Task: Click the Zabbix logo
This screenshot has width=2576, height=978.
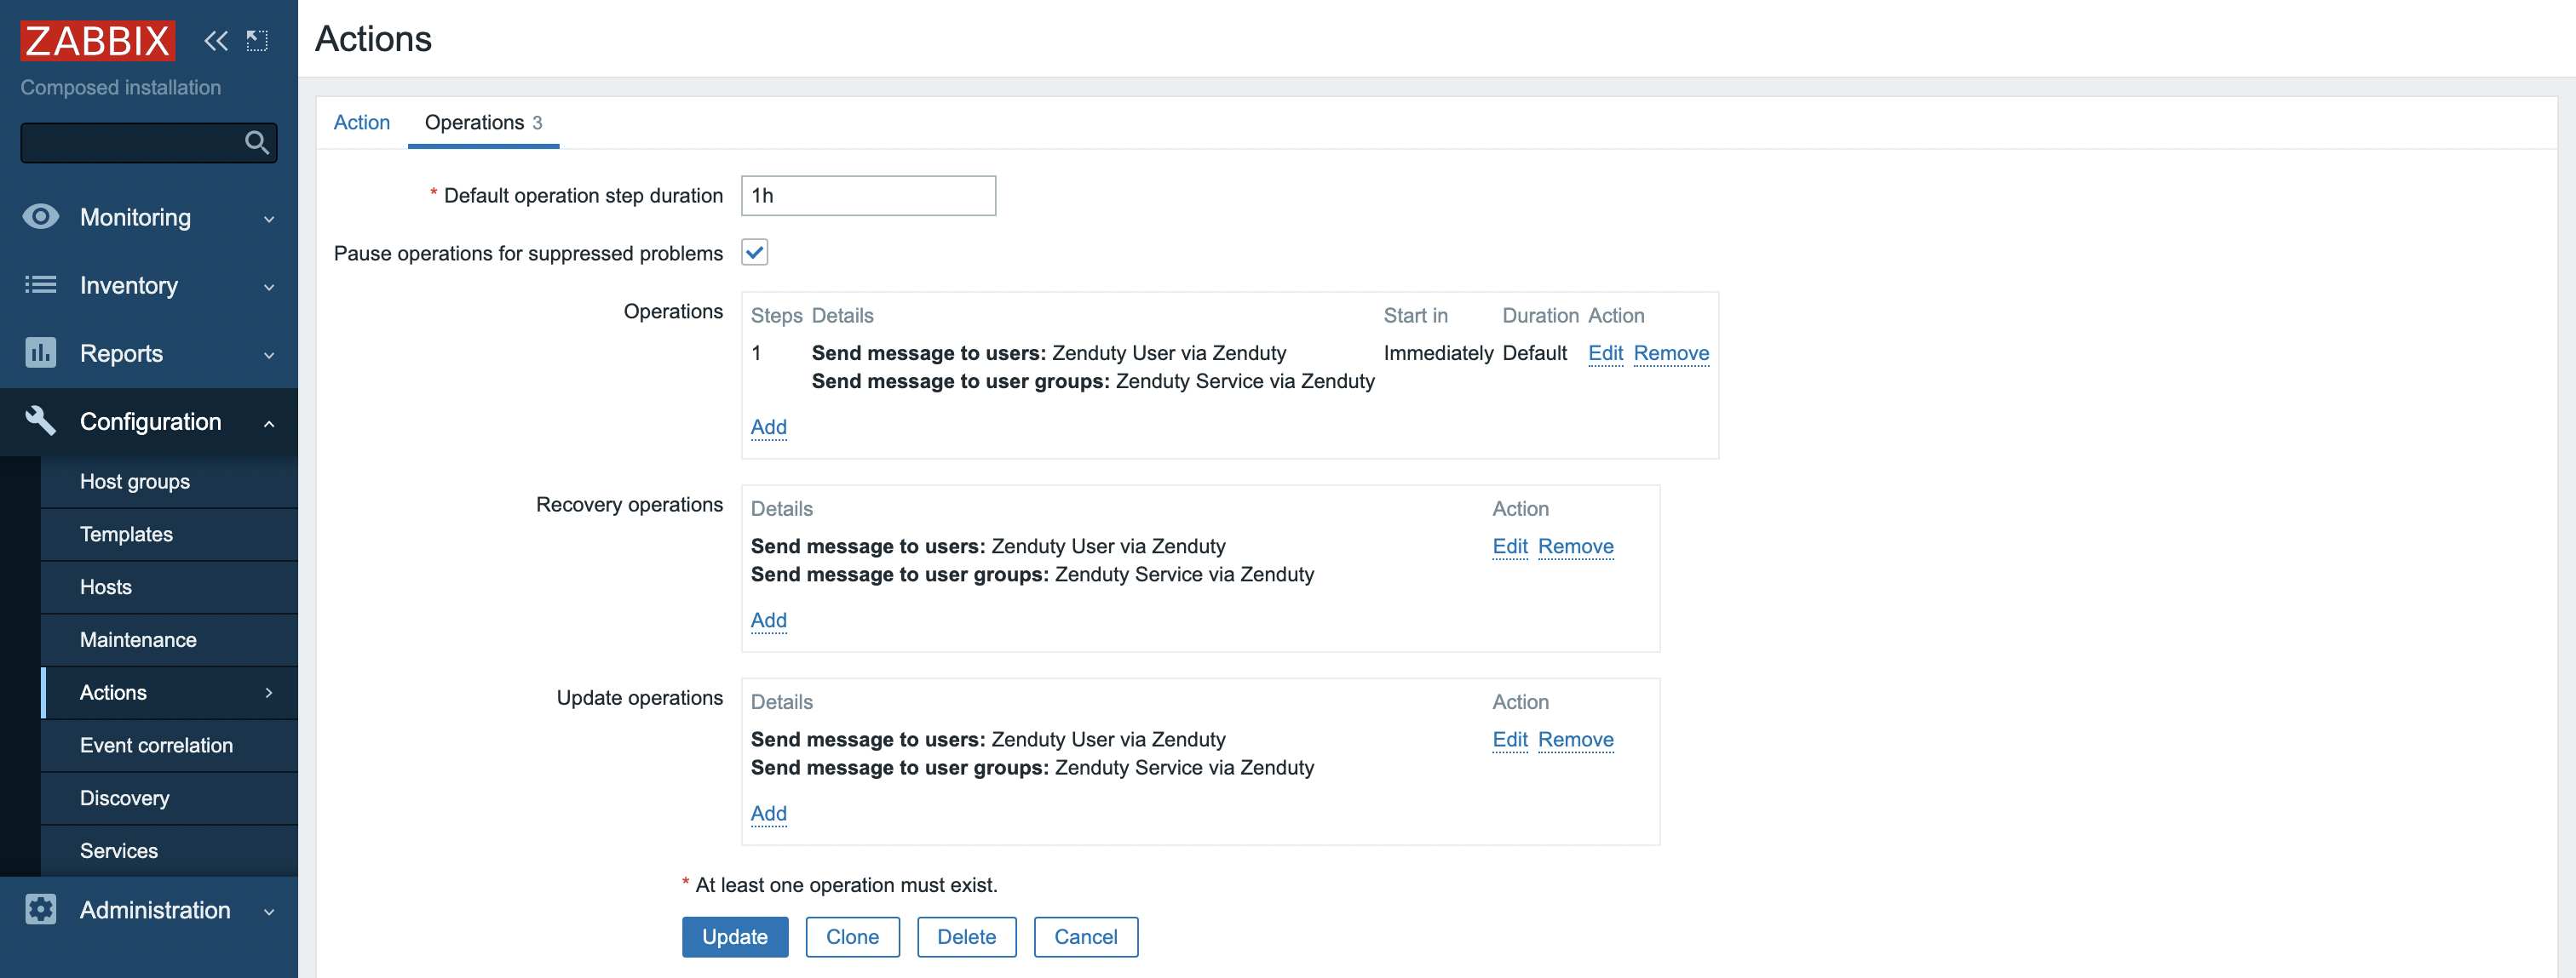Action: coord(97,41)
